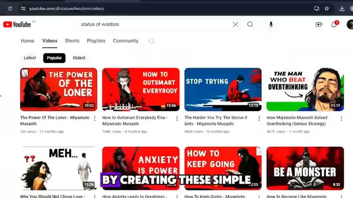
Task: Open the Shorts tab
Action: click(x=72, y=41)
